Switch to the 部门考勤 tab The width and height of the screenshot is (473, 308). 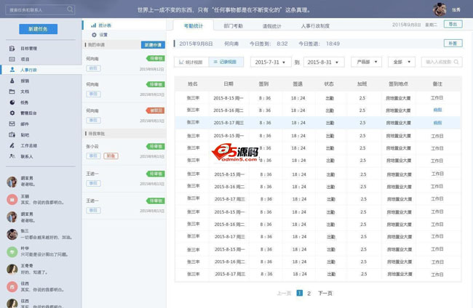233,26
